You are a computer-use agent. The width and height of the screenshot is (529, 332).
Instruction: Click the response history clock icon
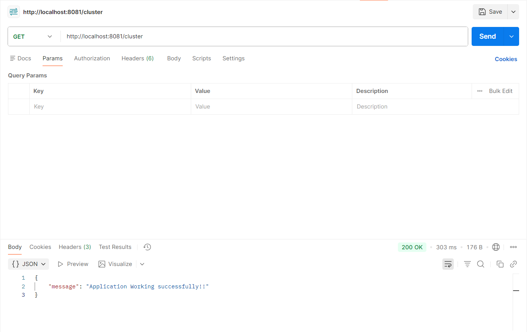tap(147, 247)
